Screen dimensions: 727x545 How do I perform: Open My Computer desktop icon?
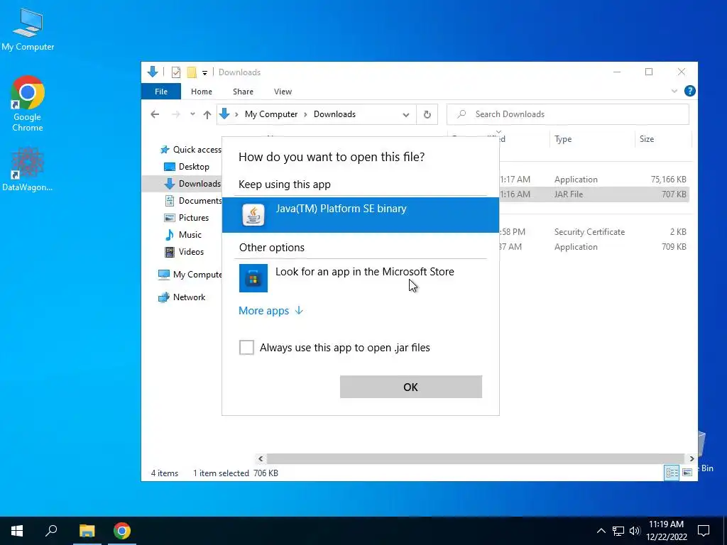[28, 30]
